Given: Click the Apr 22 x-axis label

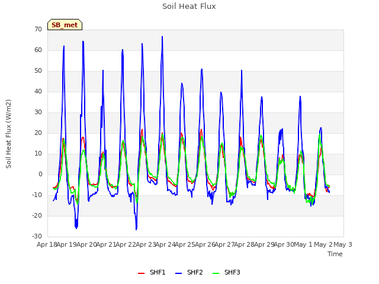Looking at the screenshot, I should point(126,244).
